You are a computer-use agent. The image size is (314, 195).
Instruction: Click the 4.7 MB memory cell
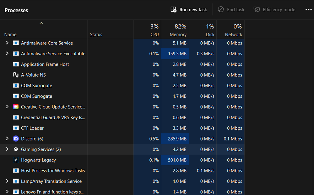pos(175,75)
